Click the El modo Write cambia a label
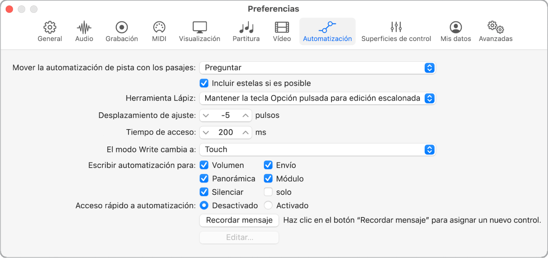 (x=151, y=149)
